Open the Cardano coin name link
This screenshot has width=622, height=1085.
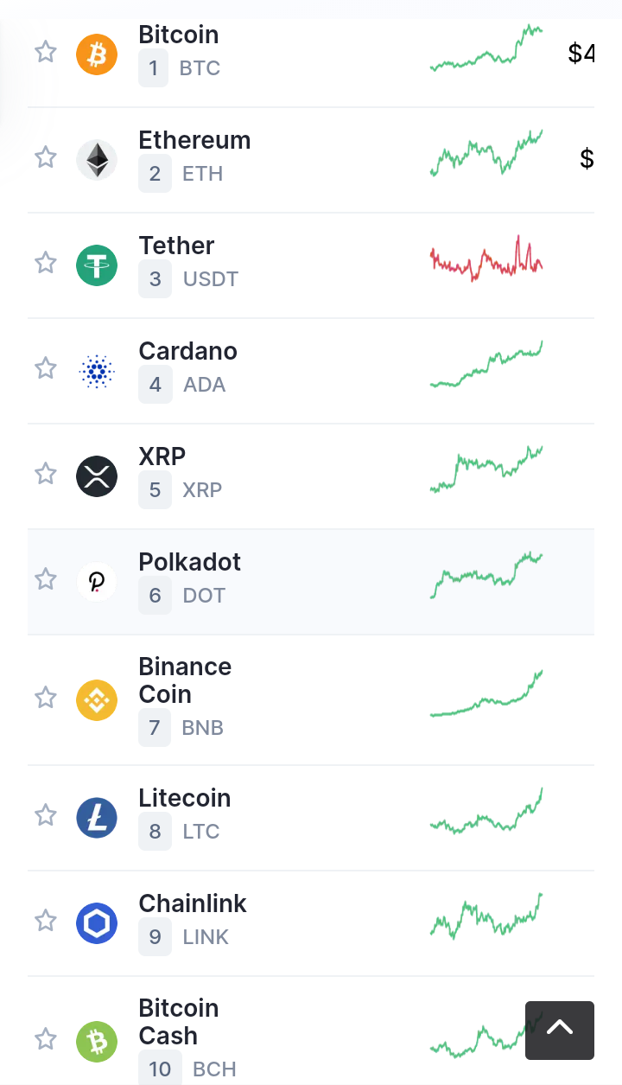pos(187,351)
